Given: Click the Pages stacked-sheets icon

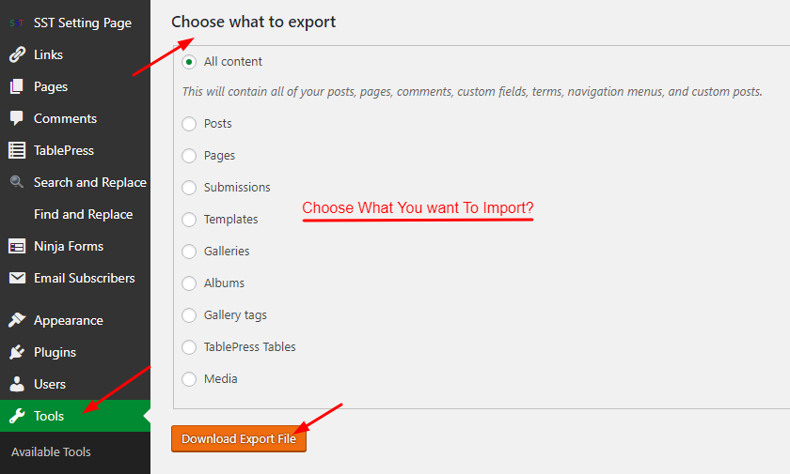Looking at the screenshot, I should click(x=17, y=86).
